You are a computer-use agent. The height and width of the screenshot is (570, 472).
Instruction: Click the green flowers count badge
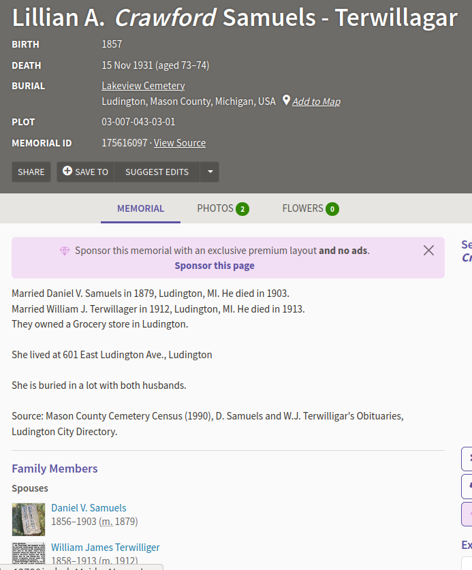click(332, 209)
